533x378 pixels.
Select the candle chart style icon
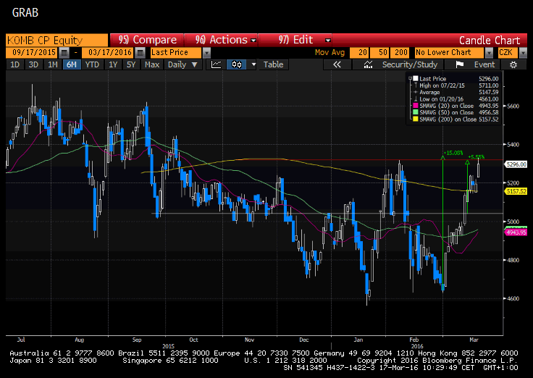tap(237, 64)
